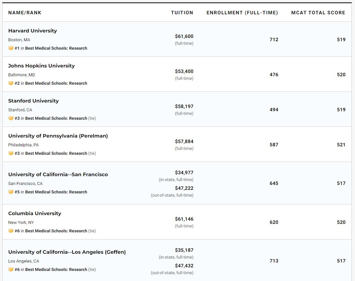Click Columbia's enrollment figure 620

pos(274,222)
